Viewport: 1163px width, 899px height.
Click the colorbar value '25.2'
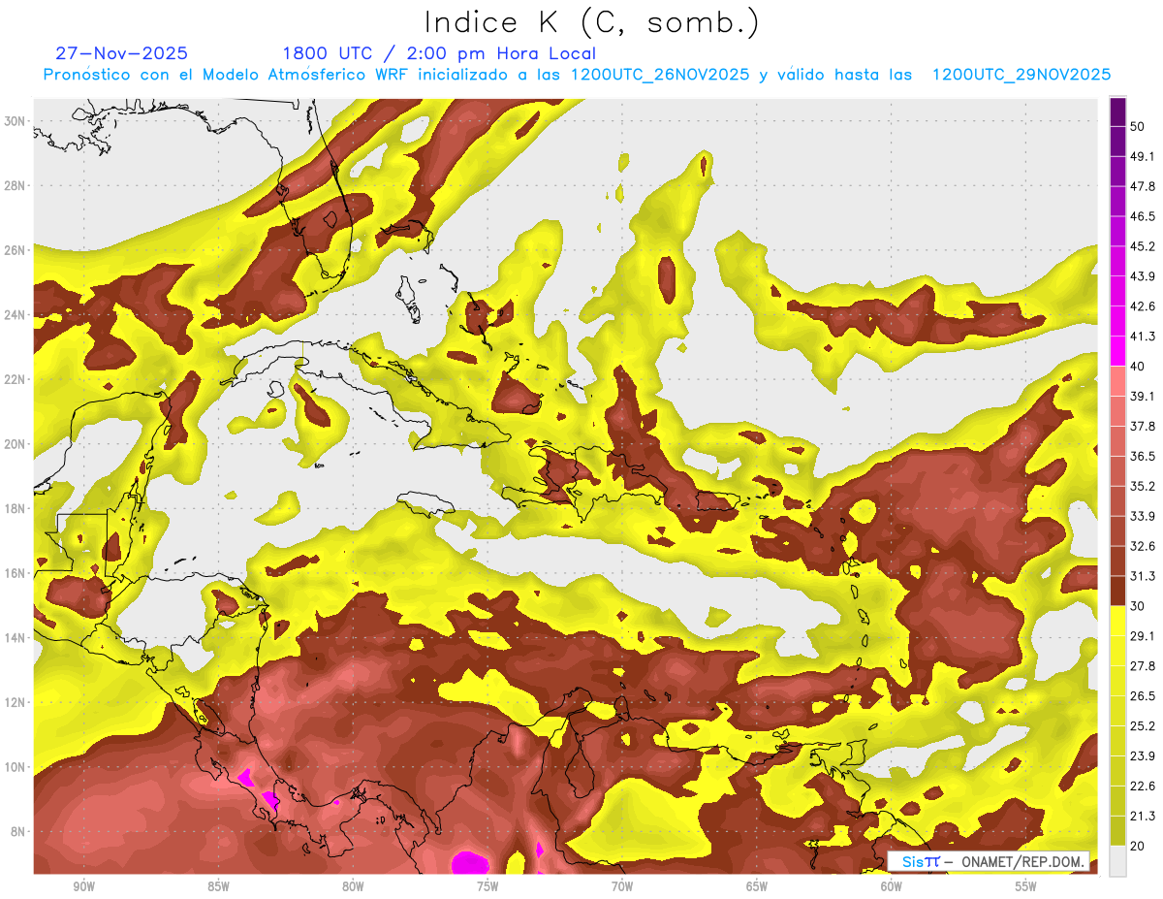pos(1142,726)
